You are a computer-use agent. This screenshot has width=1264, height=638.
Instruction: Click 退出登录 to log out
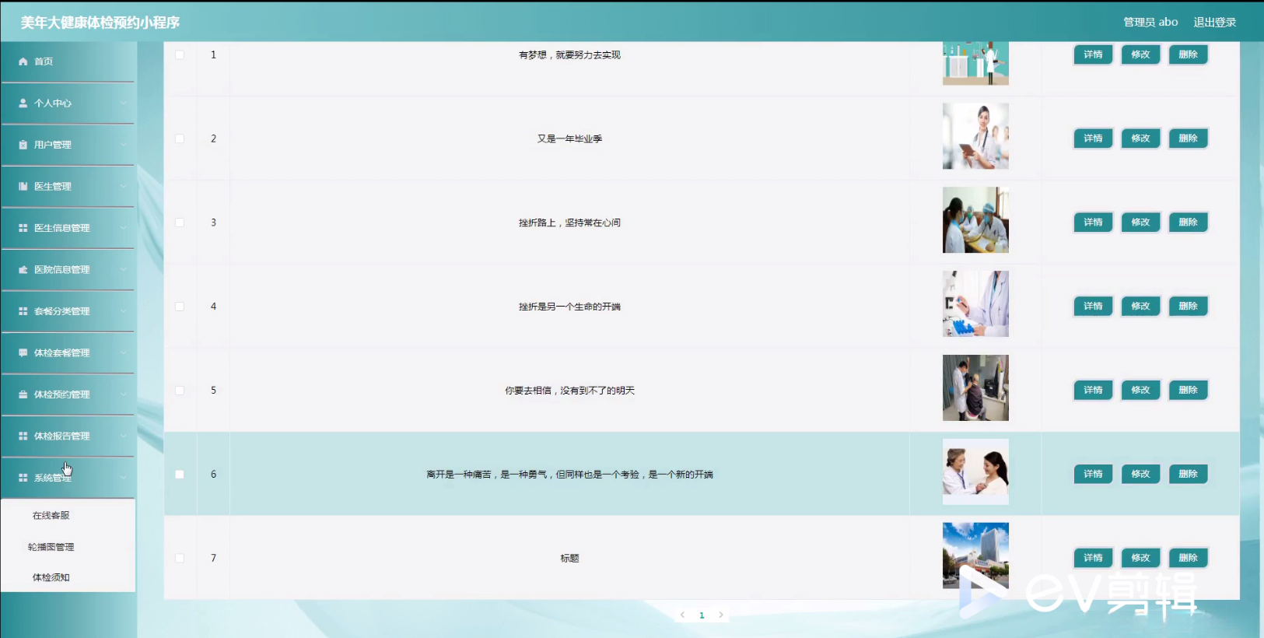coord(1215,22)
